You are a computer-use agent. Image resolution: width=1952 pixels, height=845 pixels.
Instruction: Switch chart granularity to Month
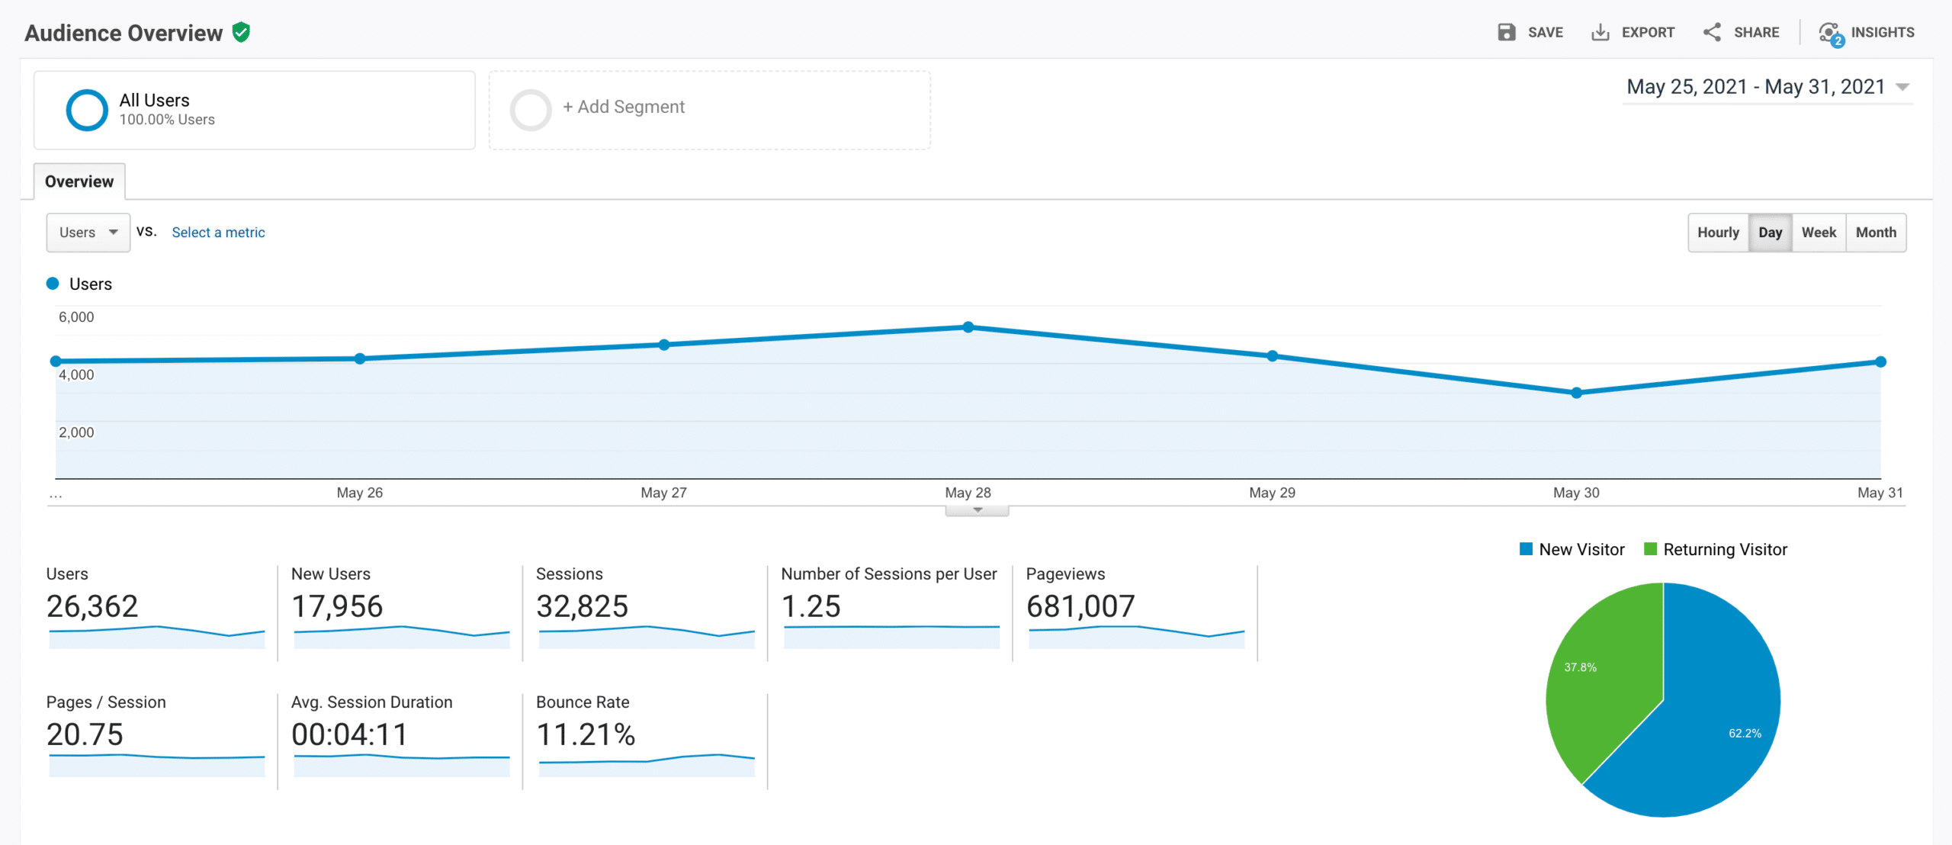pos(1876,233)
